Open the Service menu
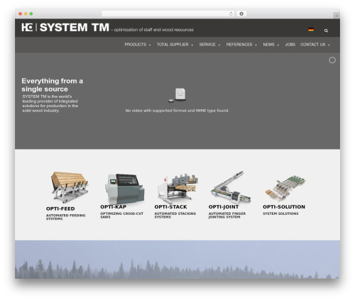 click(x=207, y=45)
